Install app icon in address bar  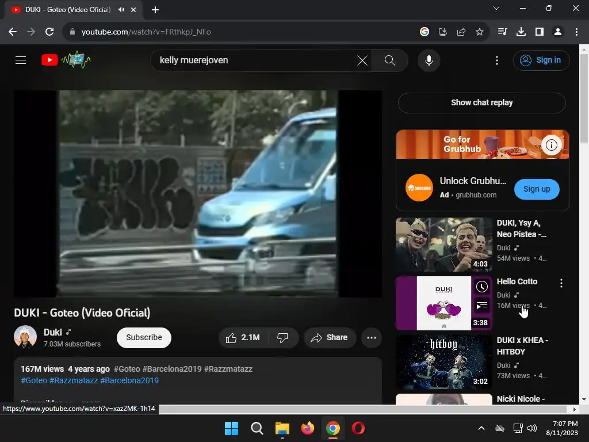[443, 32]
